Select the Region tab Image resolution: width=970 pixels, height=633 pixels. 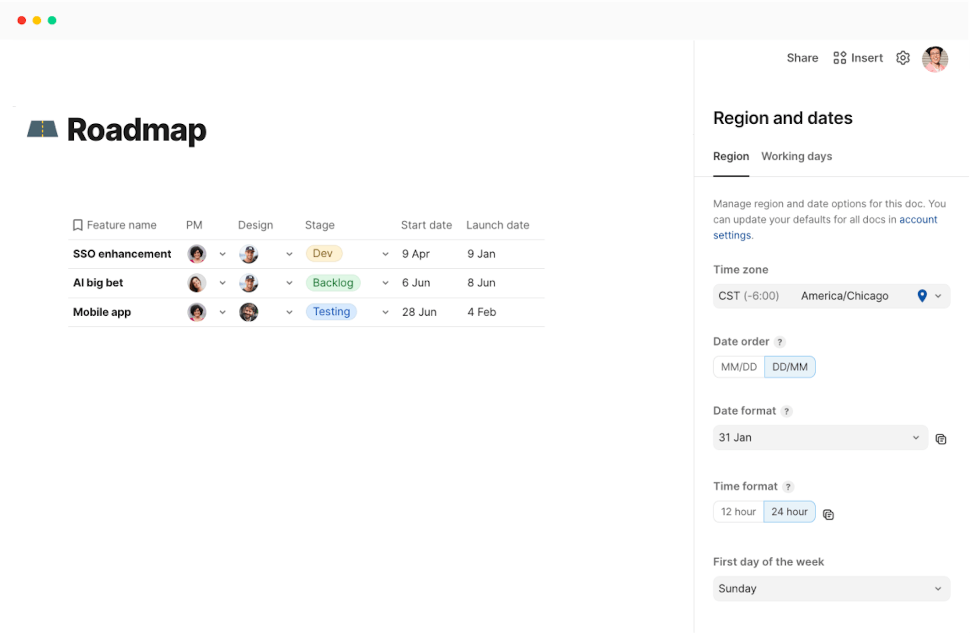coord(730,156)
